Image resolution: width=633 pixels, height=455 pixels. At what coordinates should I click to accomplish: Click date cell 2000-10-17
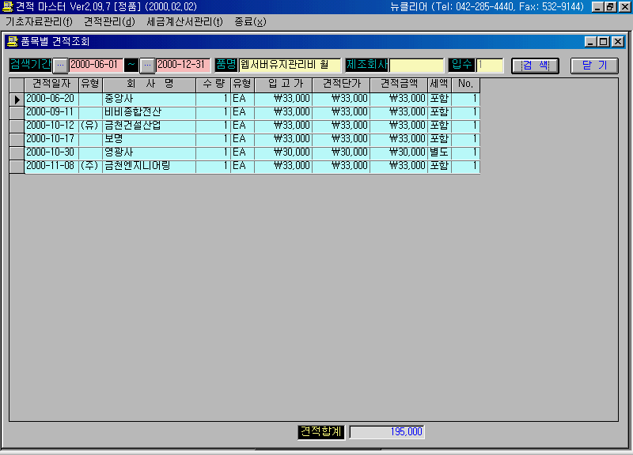(51, 139)
